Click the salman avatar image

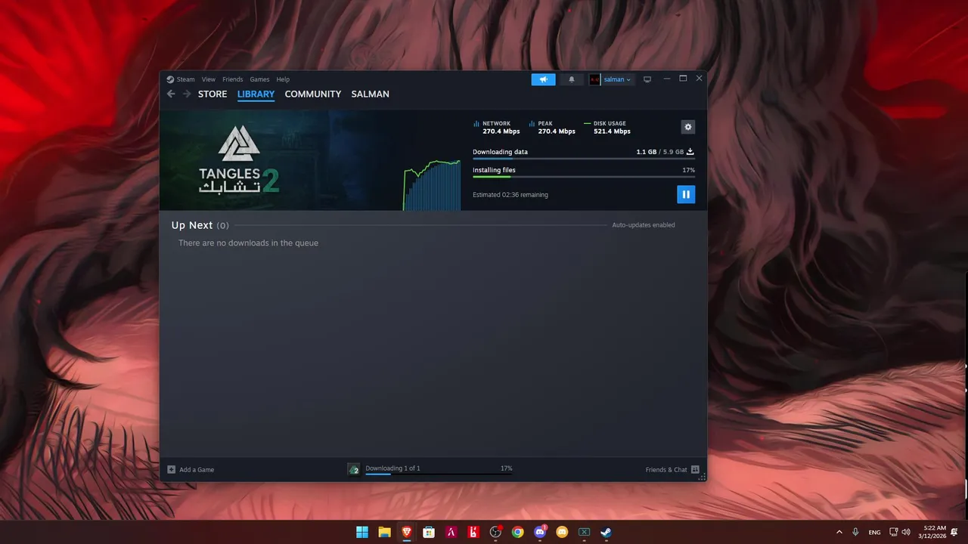tap(594, 79)
